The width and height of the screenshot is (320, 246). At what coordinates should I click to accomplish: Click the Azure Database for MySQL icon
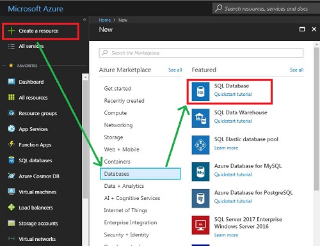point(200,172)
